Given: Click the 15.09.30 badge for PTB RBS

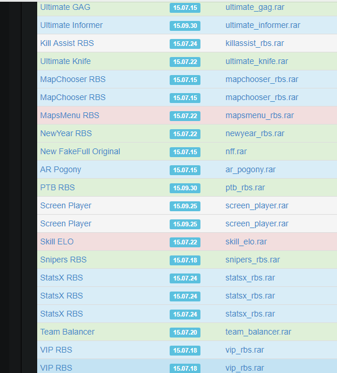Looking at the screenshot, I should [185, 188].
